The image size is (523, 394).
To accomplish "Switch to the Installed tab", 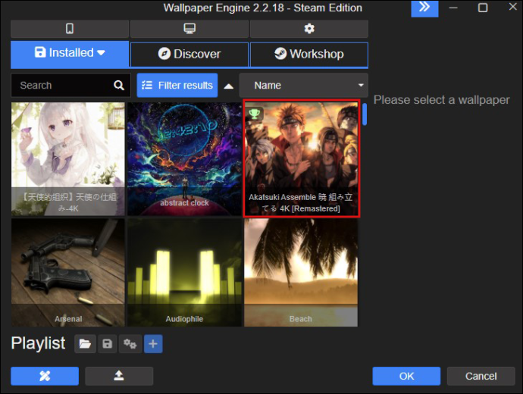I will [x=70, y=54].
